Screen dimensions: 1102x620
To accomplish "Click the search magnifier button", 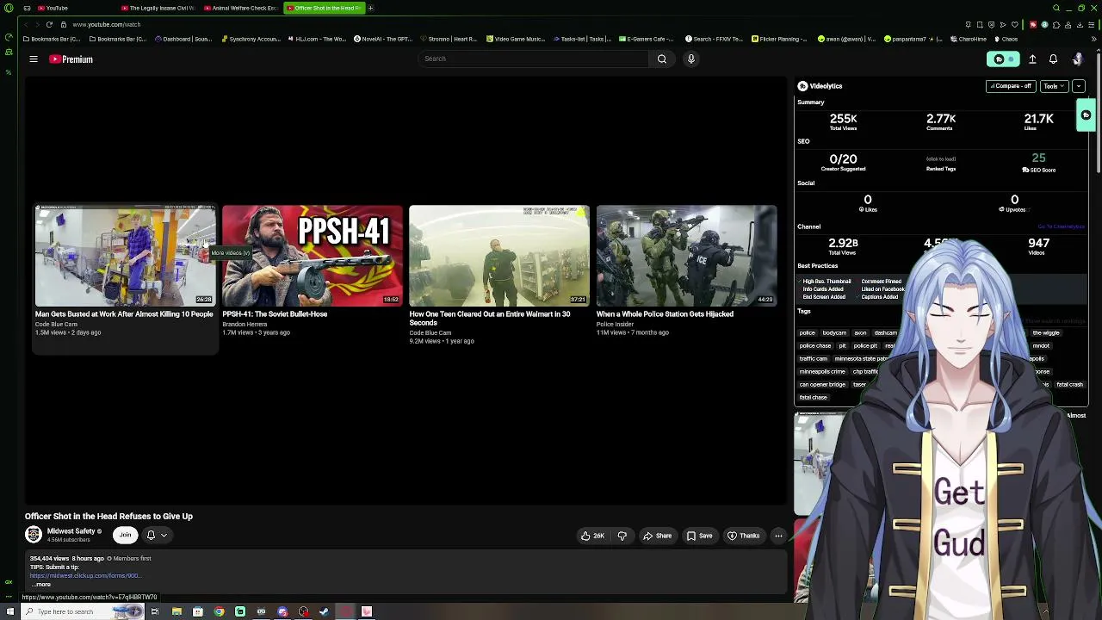I will pos(662,59).
